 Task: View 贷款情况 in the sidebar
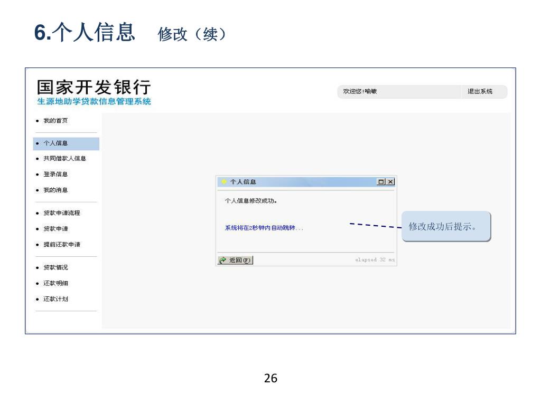click(x=55, y=267)
